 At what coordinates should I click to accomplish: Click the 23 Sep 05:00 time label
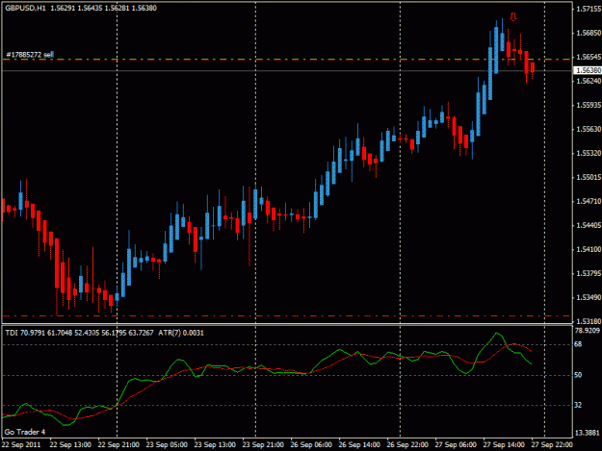pyautogui.click(x=167, y=445)
